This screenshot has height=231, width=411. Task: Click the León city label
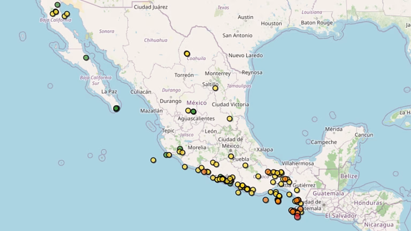click(x=211, y=131)
